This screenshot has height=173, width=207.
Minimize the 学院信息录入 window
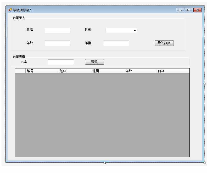(180, 10)
